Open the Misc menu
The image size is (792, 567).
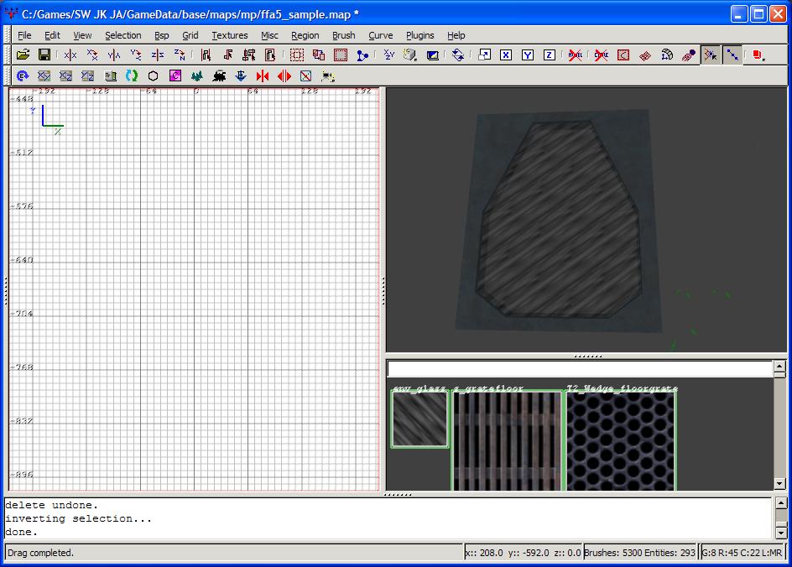tap(269, 35)
